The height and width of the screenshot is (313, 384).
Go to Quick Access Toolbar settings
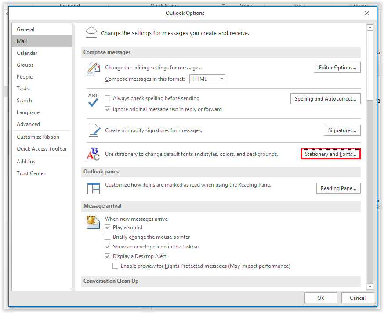tap(42, 149)
